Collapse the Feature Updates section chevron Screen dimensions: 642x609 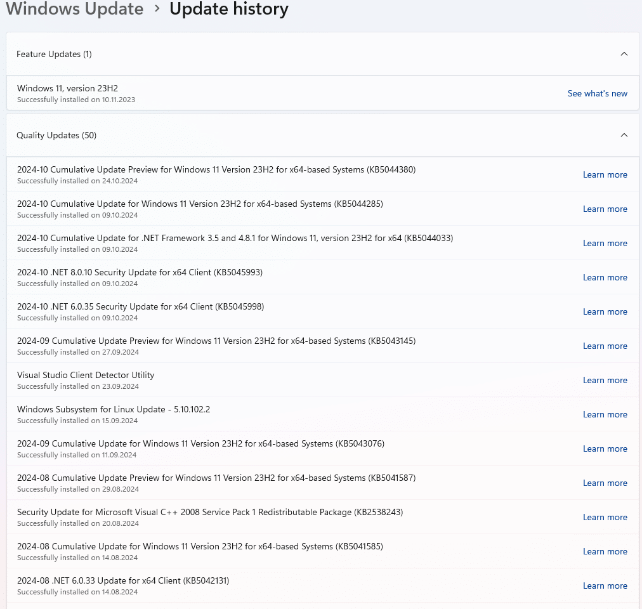(x=624, y=54)
